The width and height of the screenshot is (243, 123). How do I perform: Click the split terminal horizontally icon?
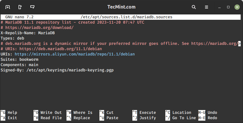tap(32, 7)
